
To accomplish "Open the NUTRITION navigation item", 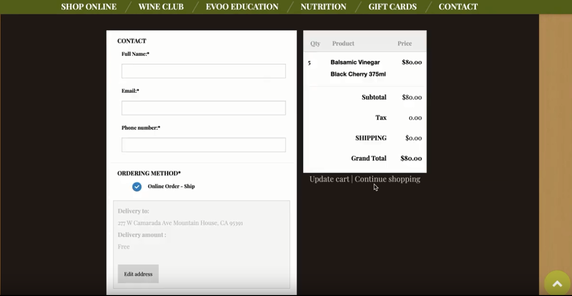I will pyautogui.click(x=323, y=7).
